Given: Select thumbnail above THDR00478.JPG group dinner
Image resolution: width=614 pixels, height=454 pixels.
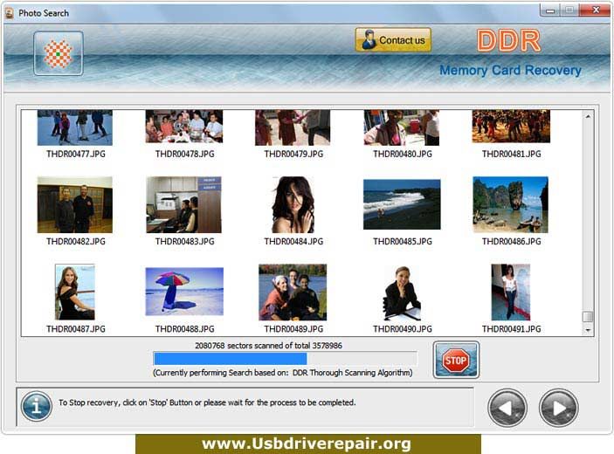Looking at the screenshot, I should pos(184,127).
